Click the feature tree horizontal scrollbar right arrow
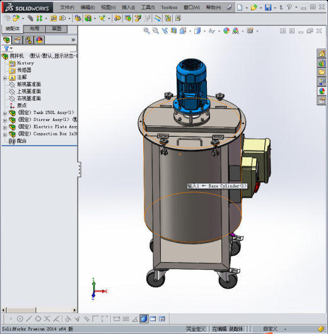Screen dimensions: 328x334 point(74,310)
